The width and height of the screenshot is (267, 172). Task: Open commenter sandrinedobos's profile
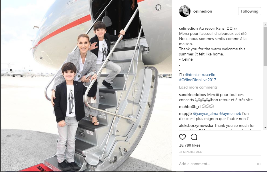pyautogui.click(x=192, y=95)
